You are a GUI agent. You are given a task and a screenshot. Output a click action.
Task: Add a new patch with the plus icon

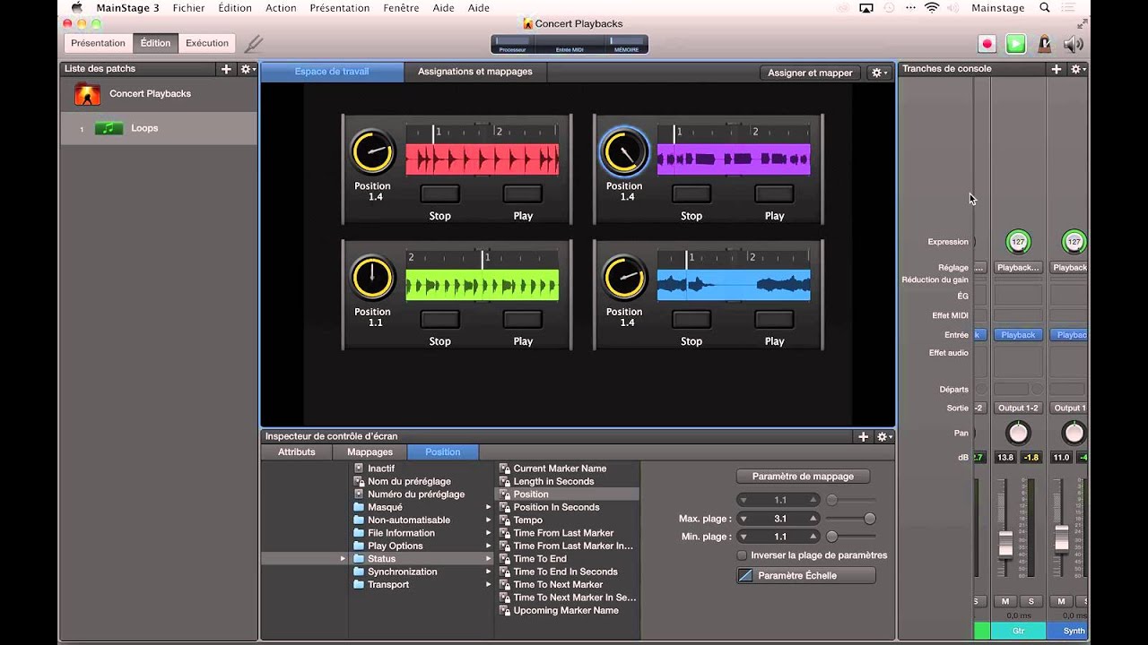[226, 69]
